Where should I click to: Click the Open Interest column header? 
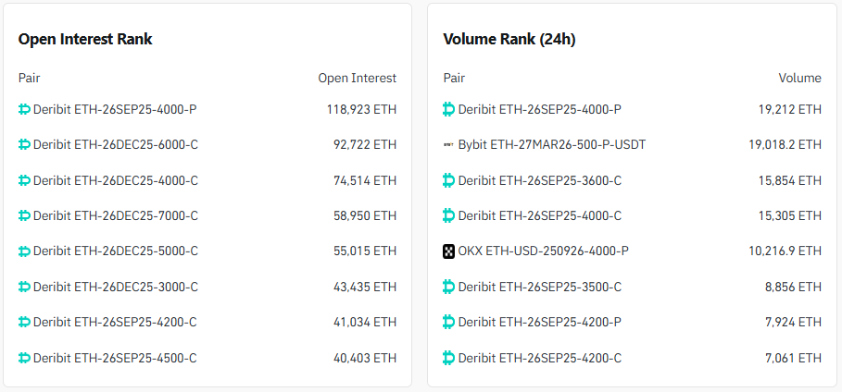tap(358, 79)
